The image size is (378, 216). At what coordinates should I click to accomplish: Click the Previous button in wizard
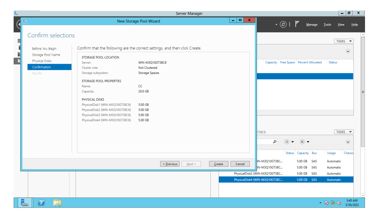point(170,164)
